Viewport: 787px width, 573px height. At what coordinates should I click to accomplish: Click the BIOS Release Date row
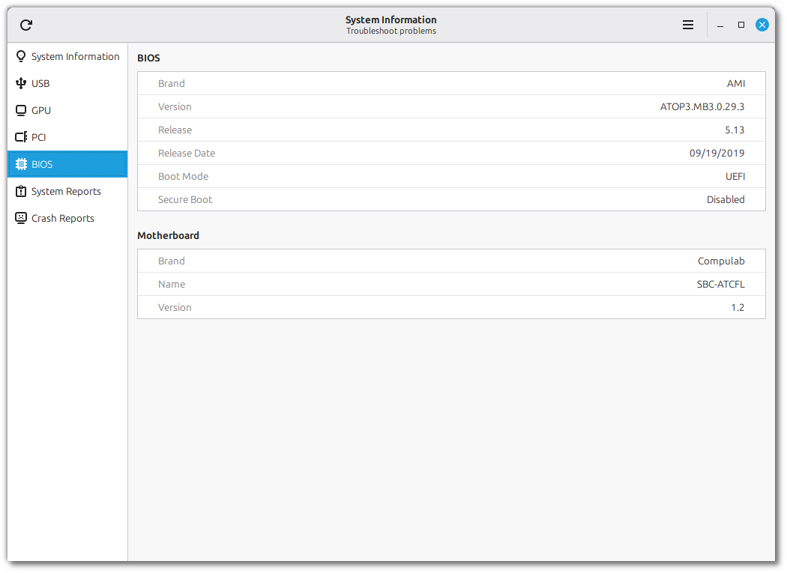(x=451, y=153)
